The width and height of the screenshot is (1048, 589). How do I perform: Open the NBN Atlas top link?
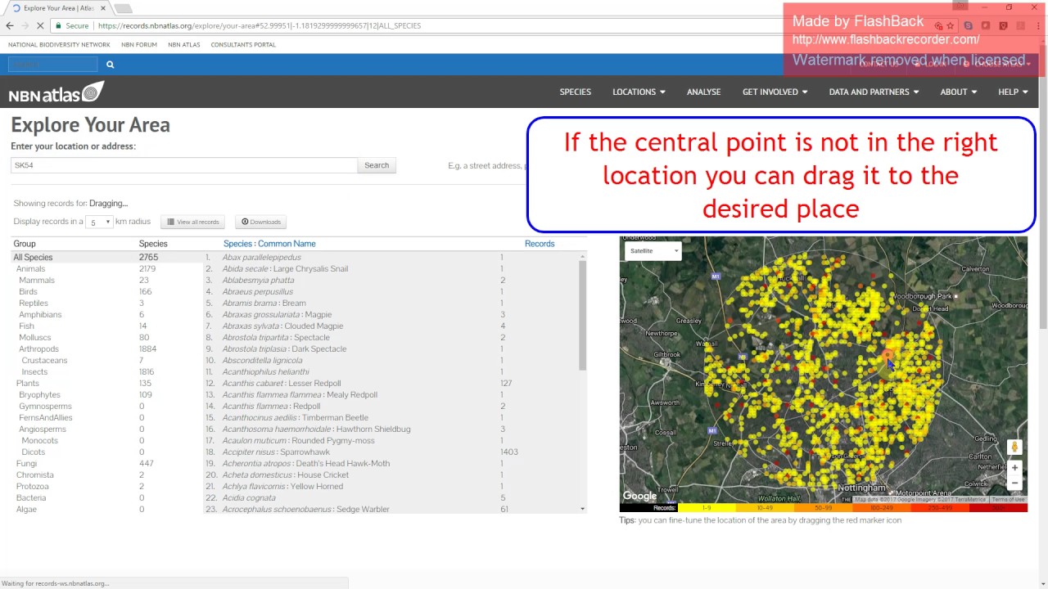point(184,45)
